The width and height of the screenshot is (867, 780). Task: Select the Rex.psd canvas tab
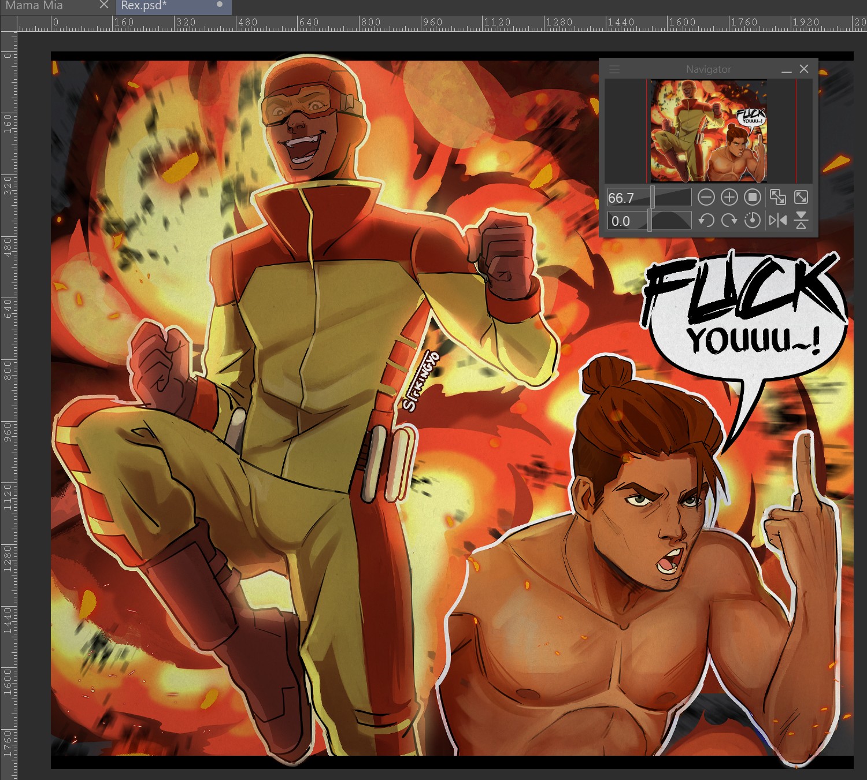[143, 6]
